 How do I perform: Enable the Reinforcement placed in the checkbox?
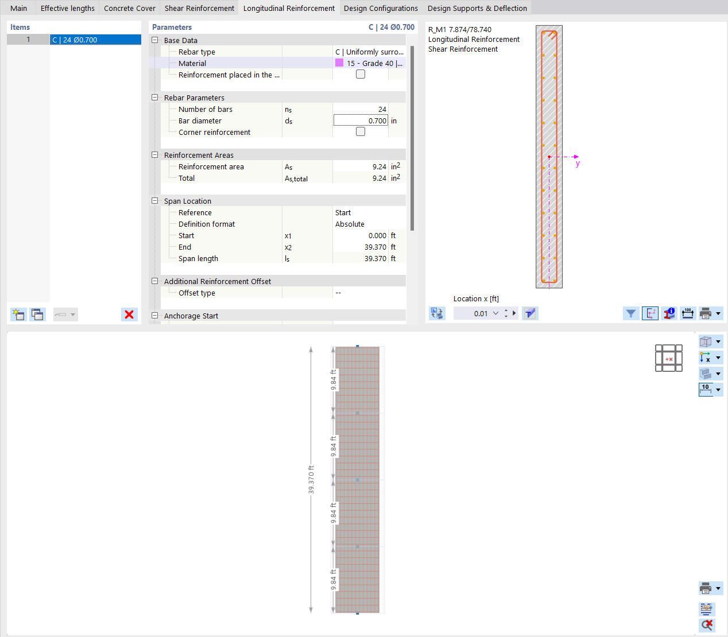360,73
